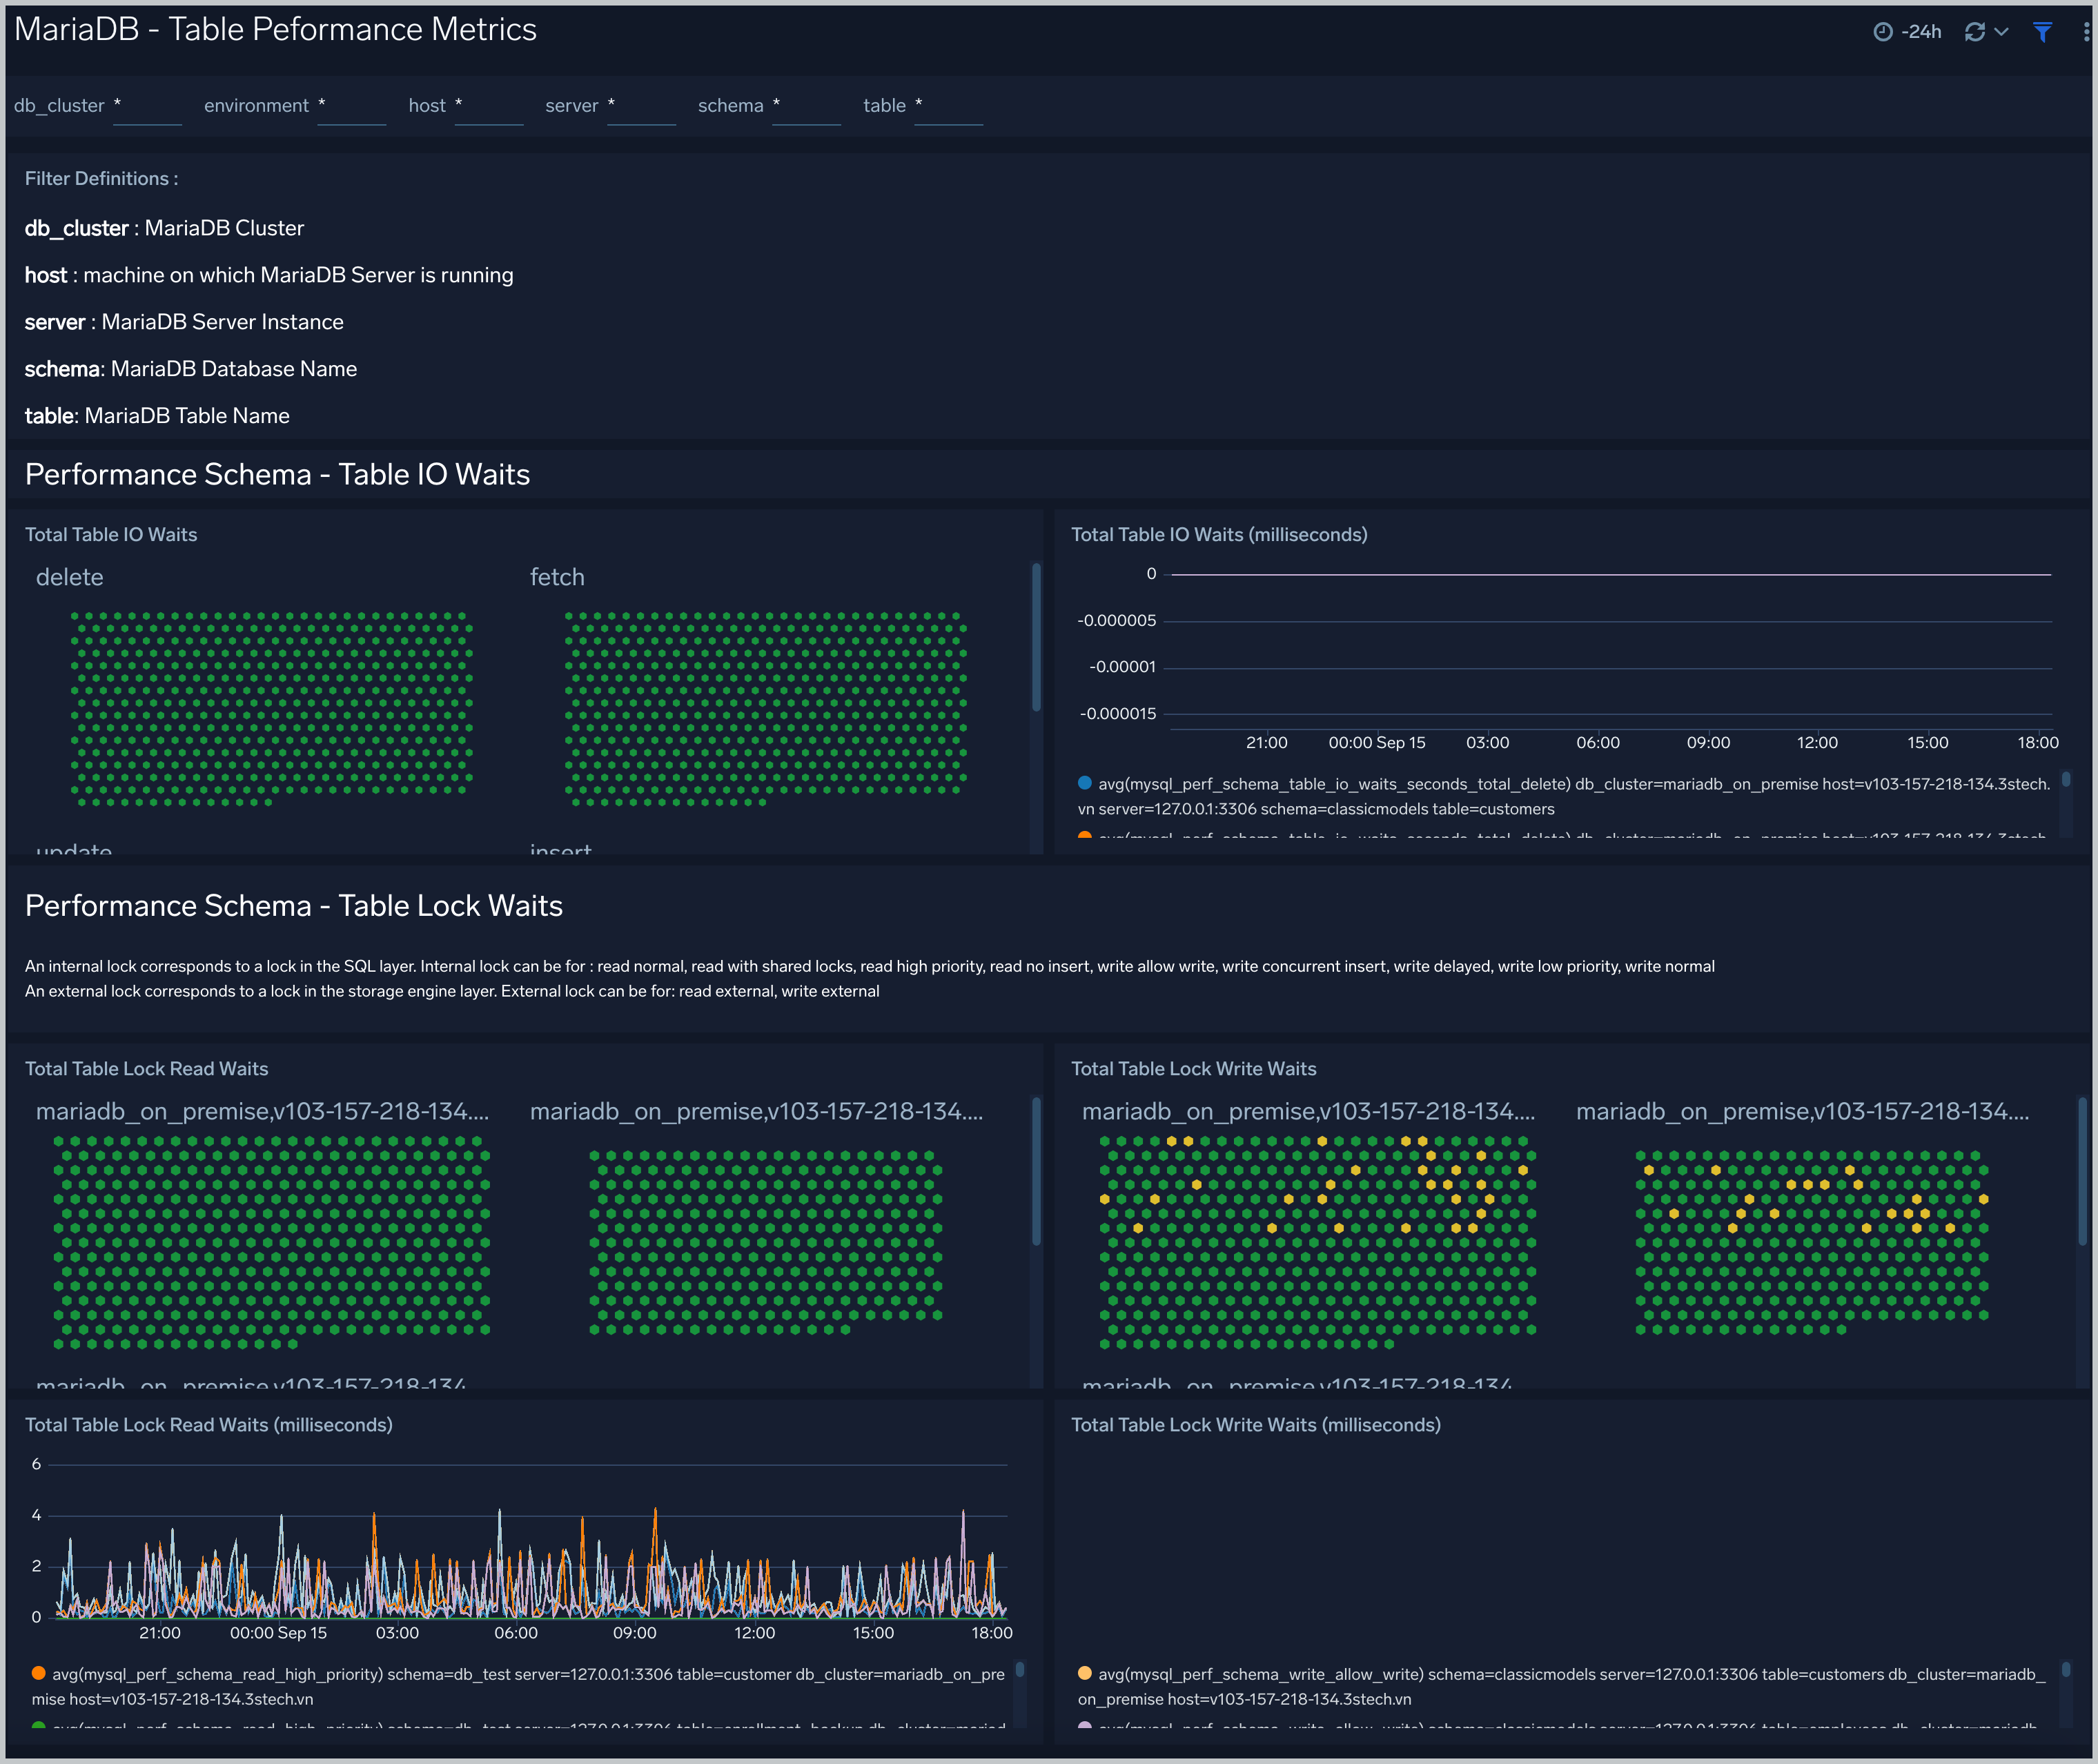2098x1764 pixels.
Task: Click the 'server : MariaDB Server Instance' line
Action: click(x=184, y=322)
